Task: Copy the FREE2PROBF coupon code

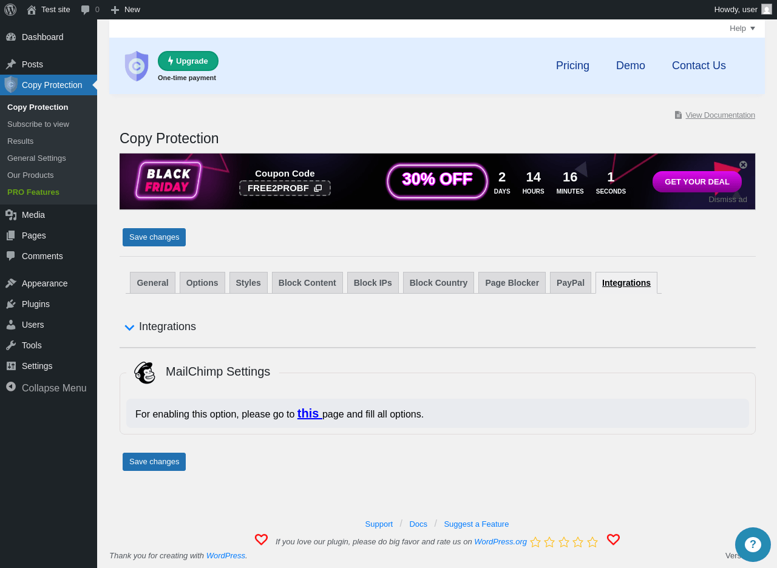Action: (285, 188)
